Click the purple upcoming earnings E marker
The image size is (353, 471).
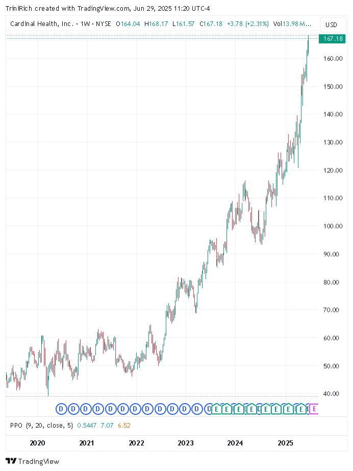(x=314, y=409)
